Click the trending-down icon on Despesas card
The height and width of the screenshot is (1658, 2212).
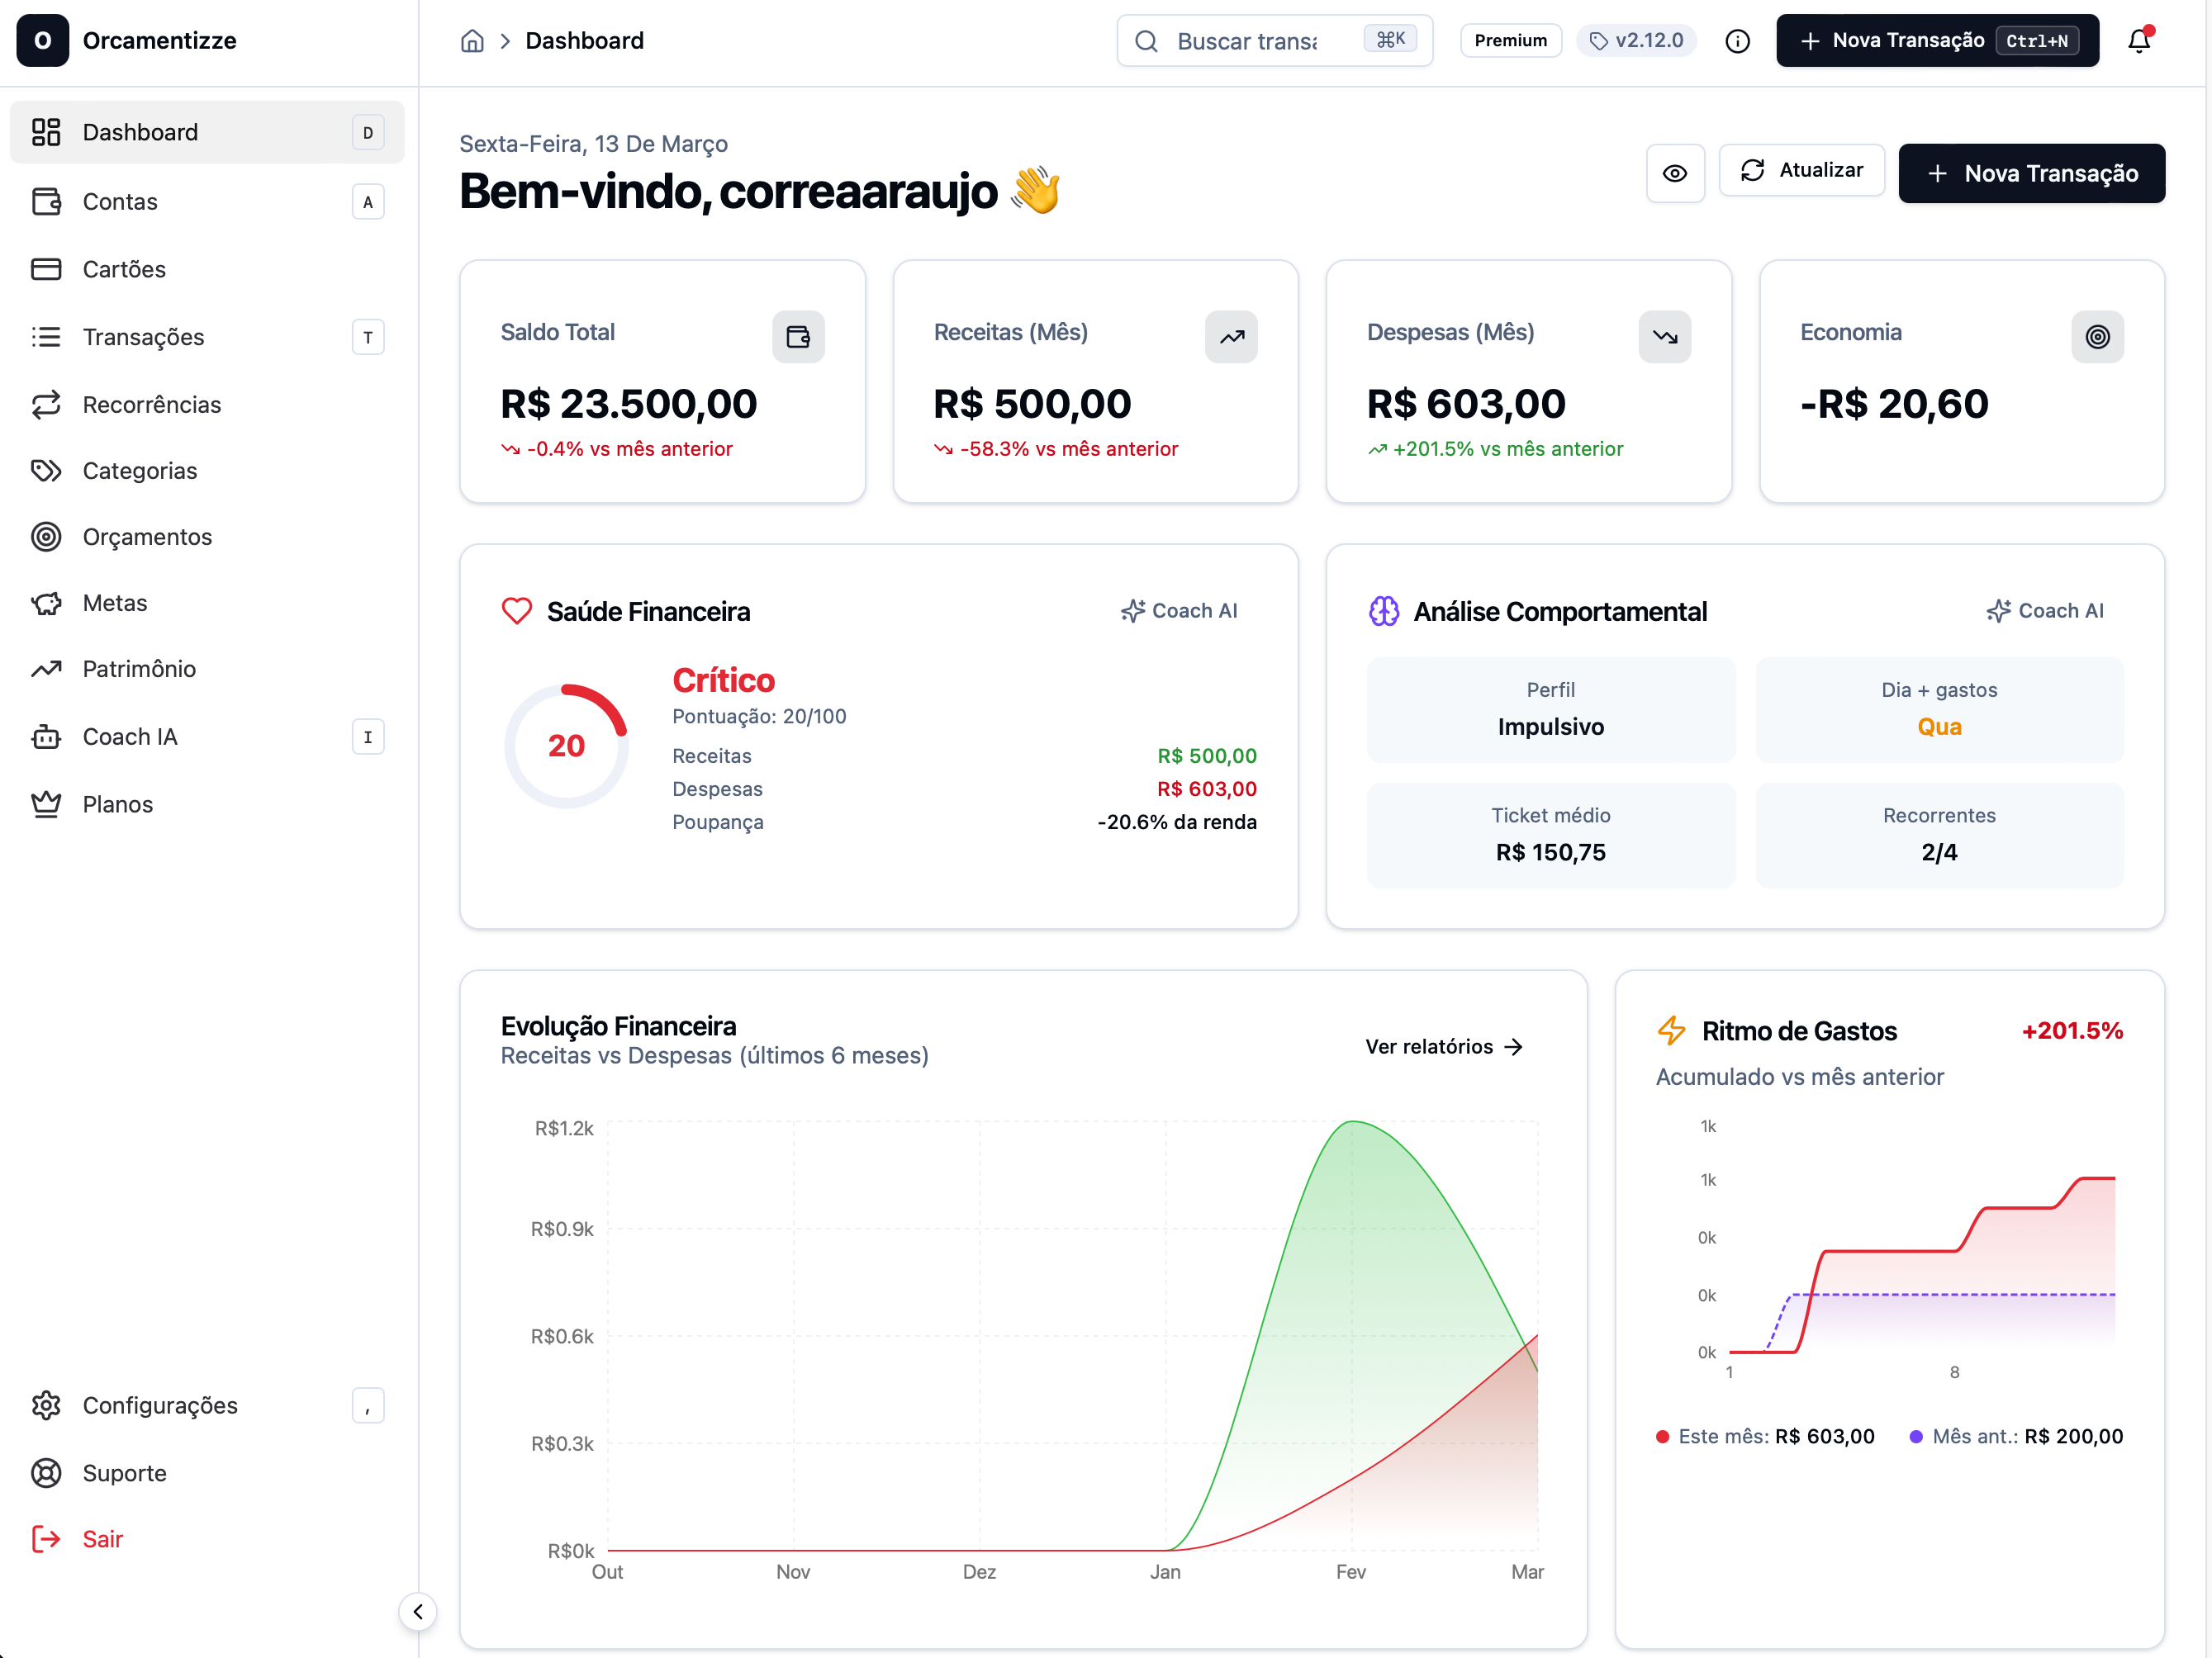[x=1664, y=337]
